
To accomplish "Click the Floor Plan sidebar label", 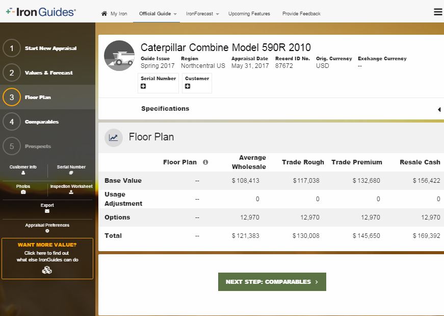I will pyautogui.click(x=38, y=98).
